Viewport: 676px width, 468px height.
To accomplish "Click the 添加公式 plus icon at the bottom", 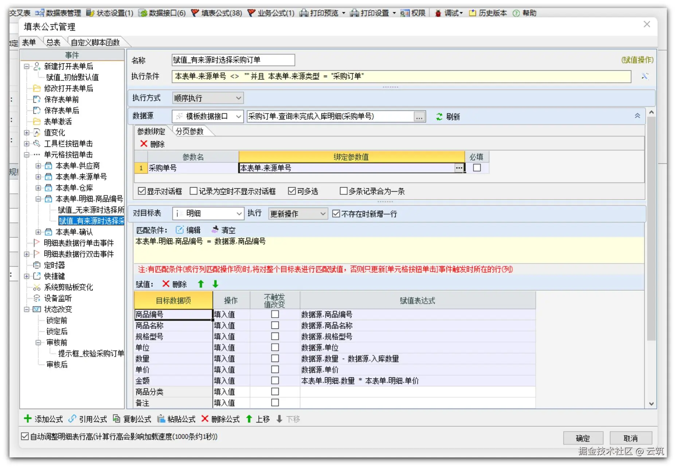I will click(27, 418).
